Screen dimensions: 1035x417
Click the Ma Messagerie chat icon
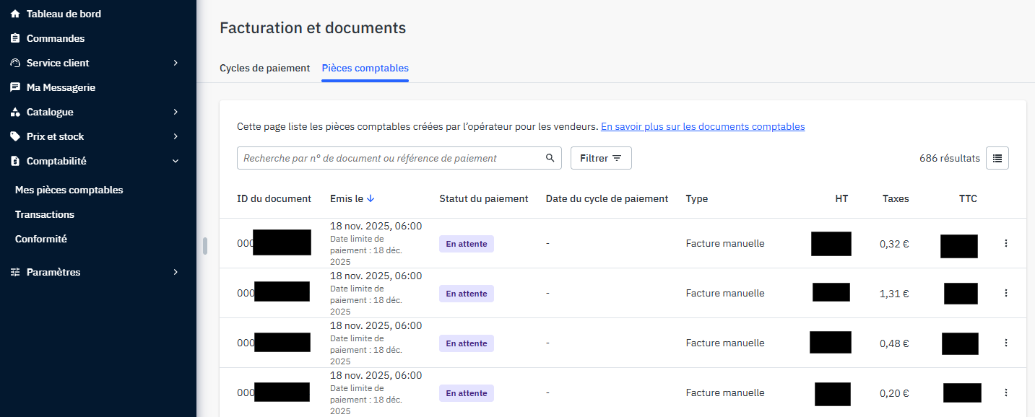click(x=15, y=87)
